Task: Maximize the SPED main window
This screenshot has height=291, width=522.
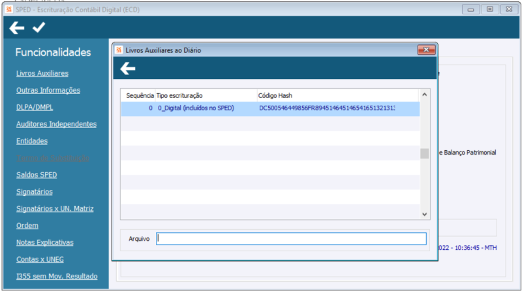Action: [490, 9]
